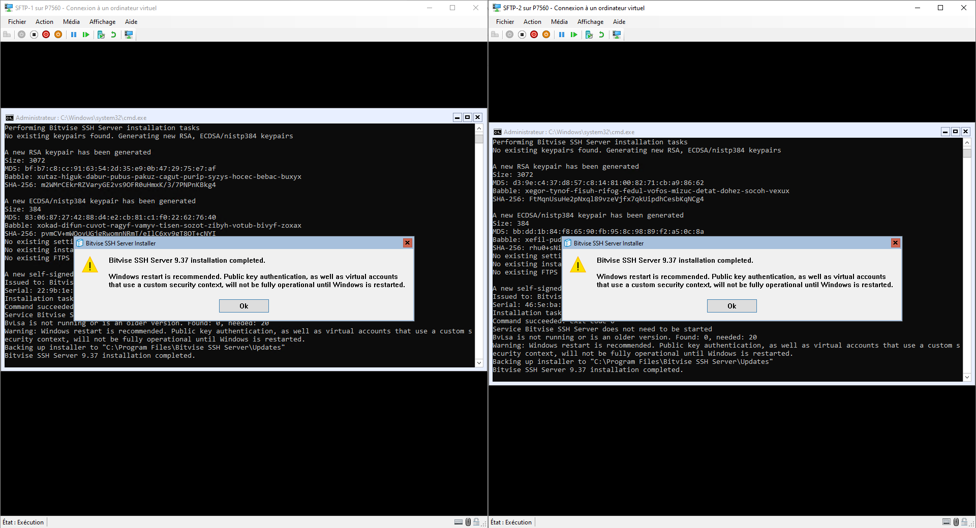Toggle enhanced session icon in SFTP-2
This screenshot has width=976, height=528.
point(617,35)
